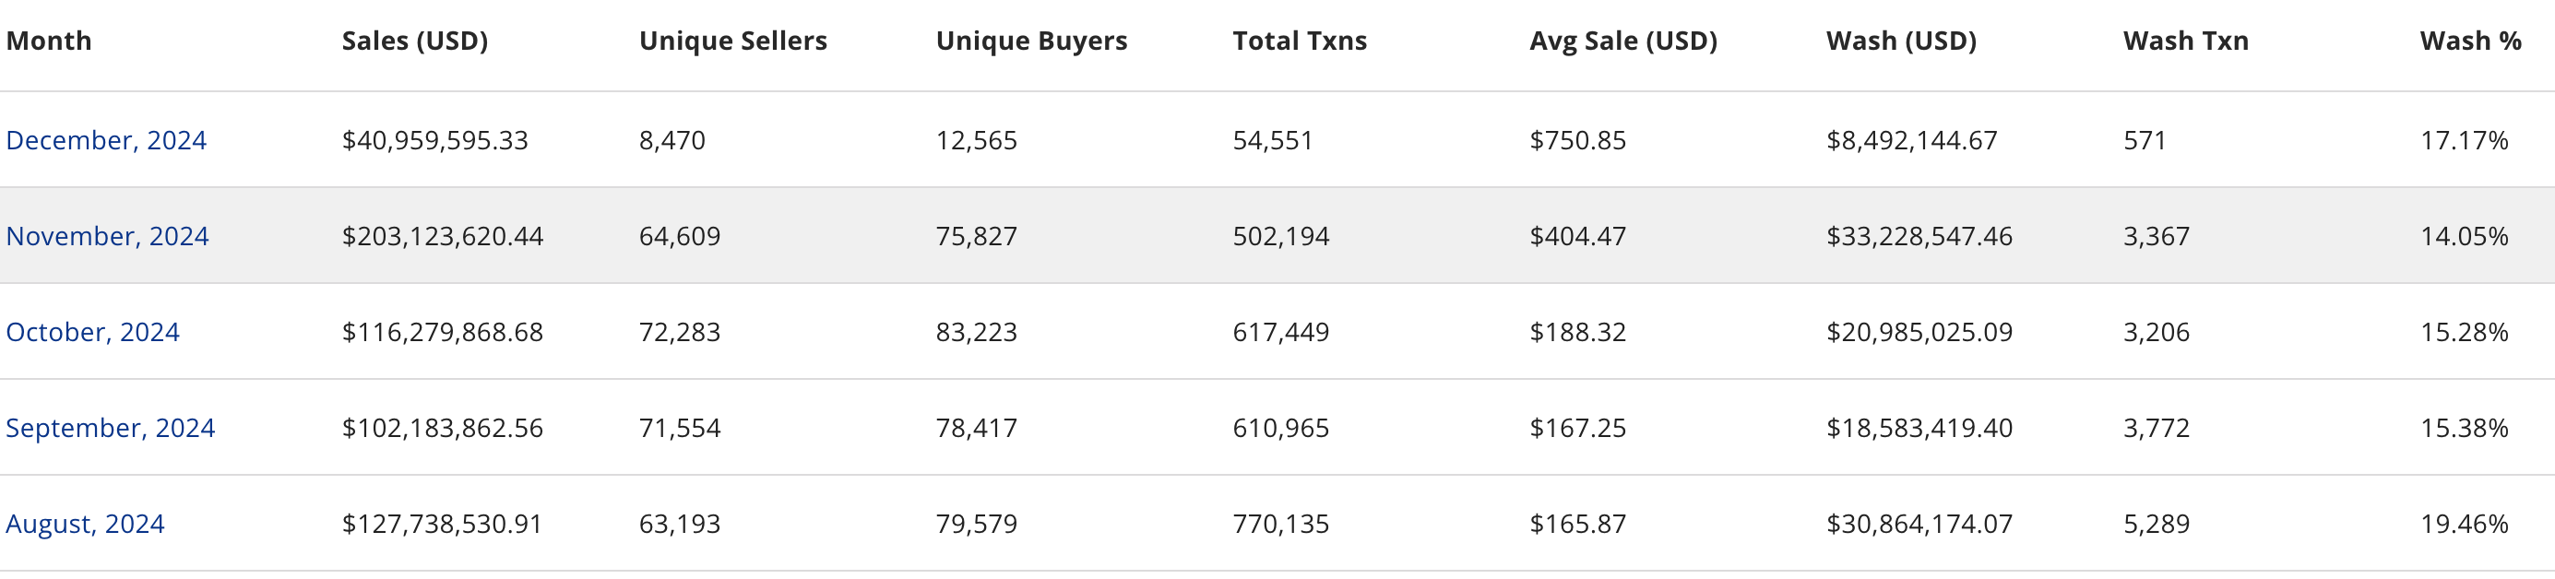The width and height of the screenshot is (2555, 579).
Task: Open the December, 2024 month link
Action: pyautogui.click(x=106, y=141)
